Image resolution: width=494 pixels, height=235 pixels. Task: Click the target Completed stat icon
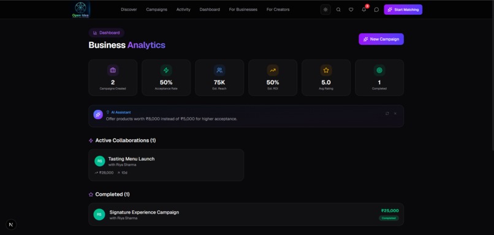(379, 71)
